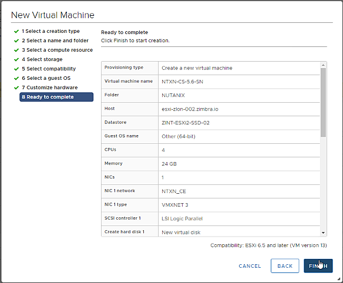Viewport: 343px width, 283px height.
Task: Click scroll-down arrow of summary table
Action: point(323,233)
